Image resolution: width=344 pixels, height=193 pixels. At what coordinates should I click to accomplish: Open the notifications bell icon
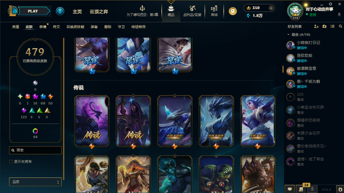(x=339, y=14)
